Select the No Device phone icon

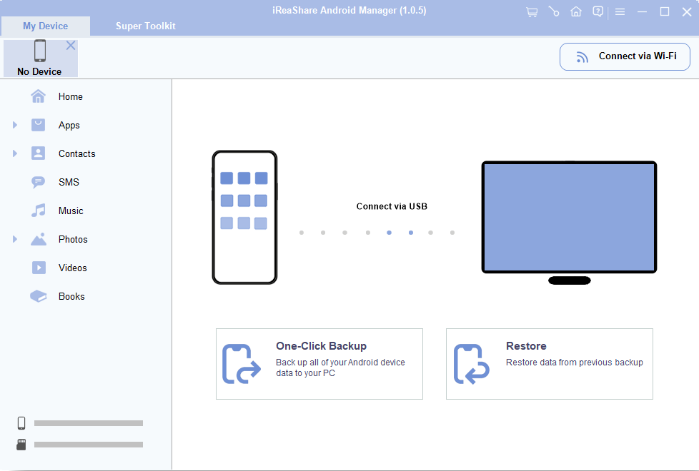[x=40, y=51]
